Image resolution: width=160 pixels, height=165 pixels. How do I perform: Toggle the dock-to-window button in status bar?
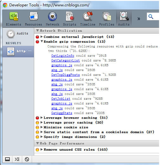[x=7, y=159]
